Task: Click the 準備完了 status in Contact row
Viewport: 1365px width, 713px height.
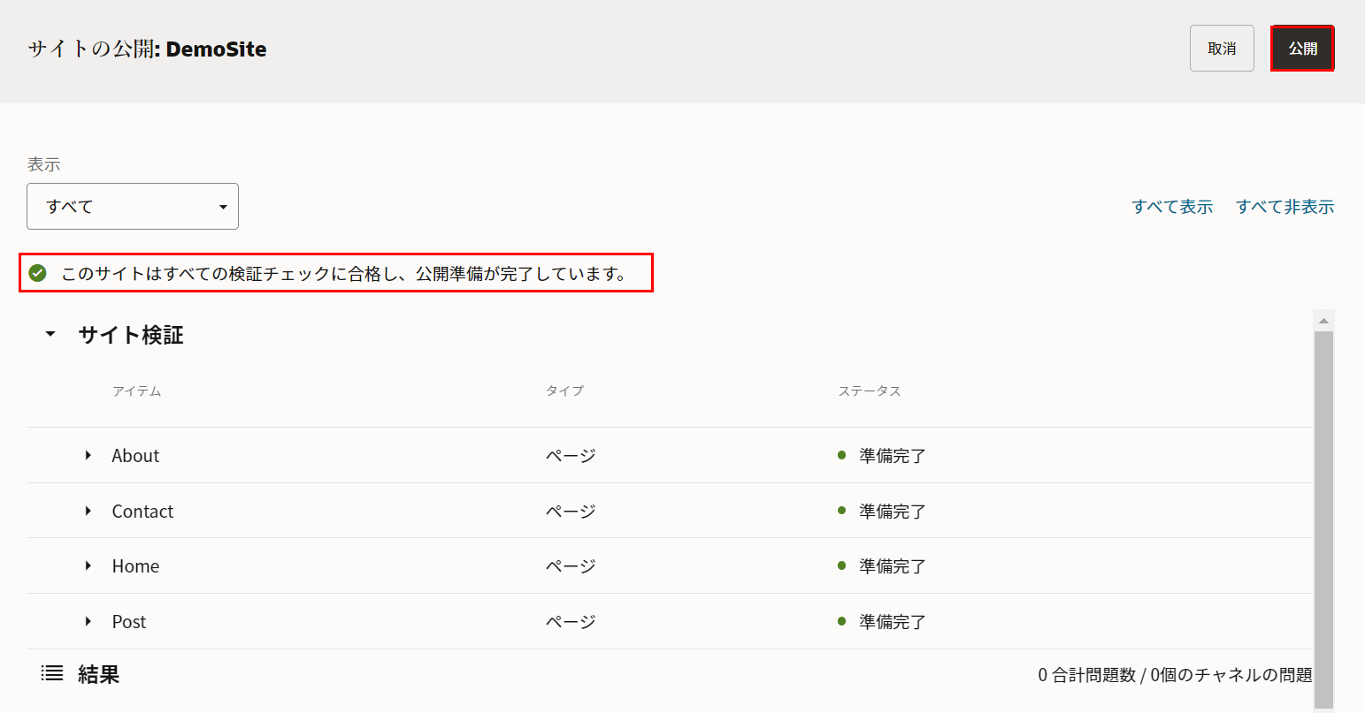Action: click(x=892, y=512)
